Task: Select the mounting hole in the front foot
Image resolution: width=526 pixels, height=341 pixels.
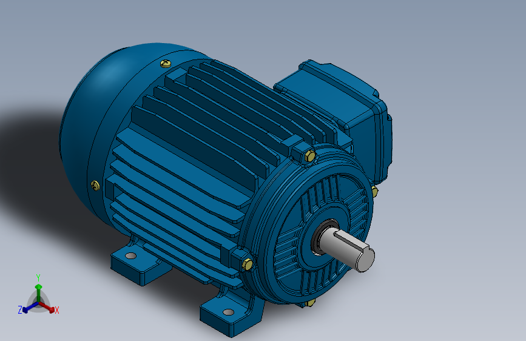Action: 229,312
